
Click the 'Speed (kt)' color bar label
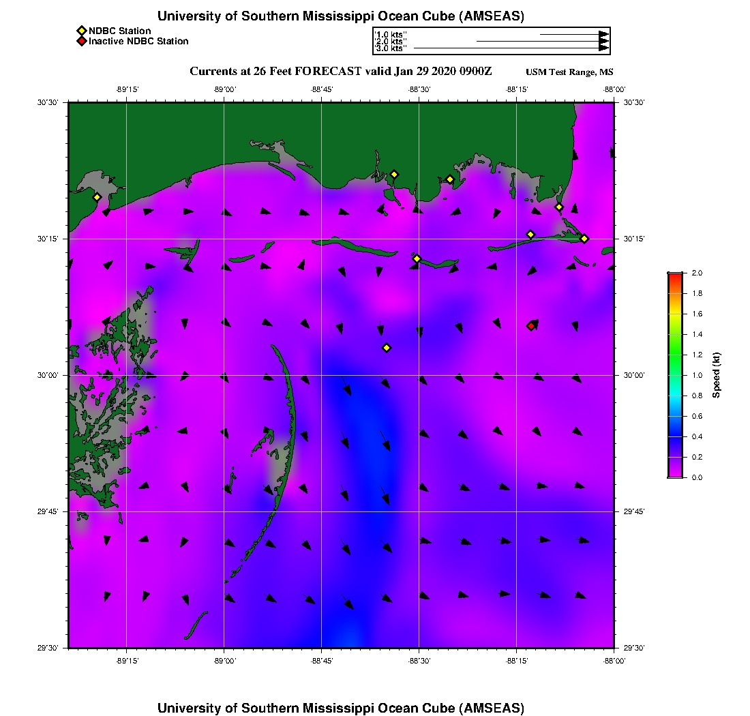coord(717,375)
